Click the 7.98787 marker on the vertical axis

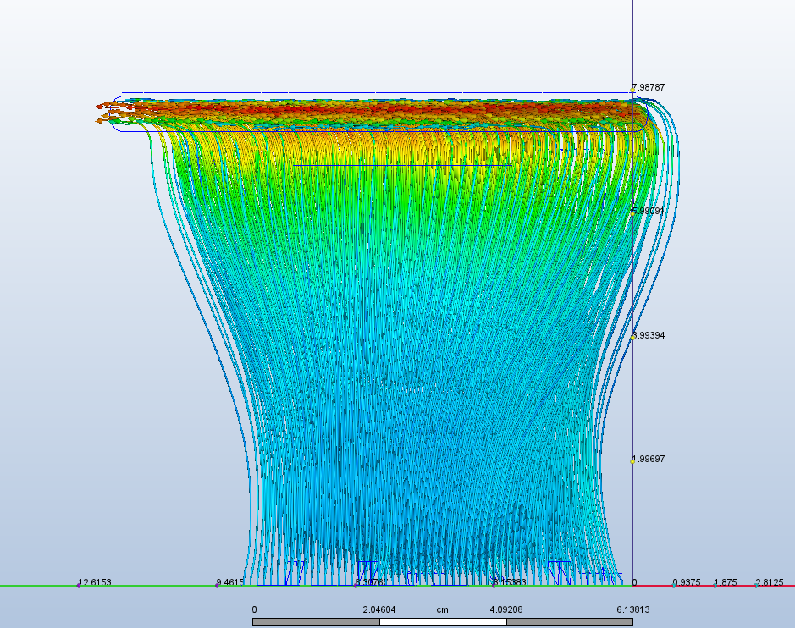(632, 89)
